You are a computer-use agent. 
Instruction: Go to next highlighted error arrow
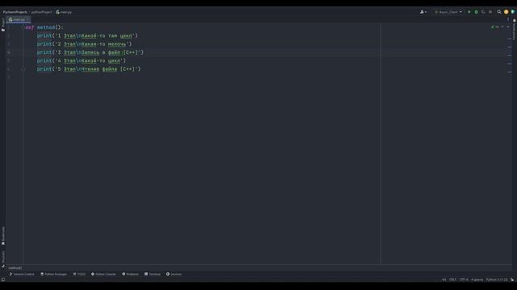click(508, 27)
